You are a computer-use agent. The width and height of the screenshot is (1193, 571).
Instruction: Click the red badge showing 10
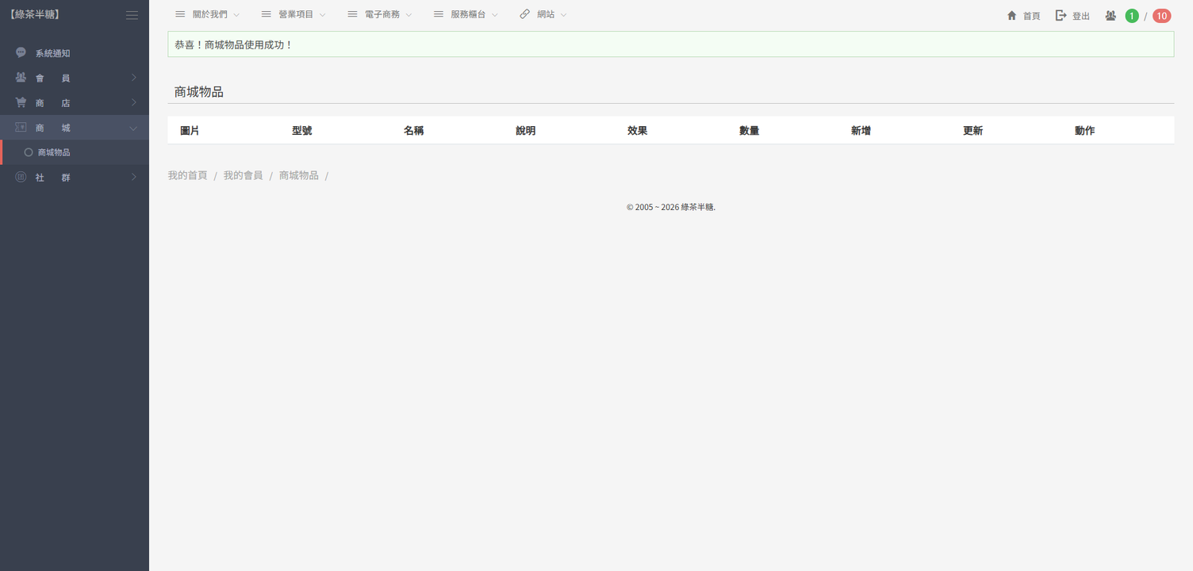[x=1161, y=16]
